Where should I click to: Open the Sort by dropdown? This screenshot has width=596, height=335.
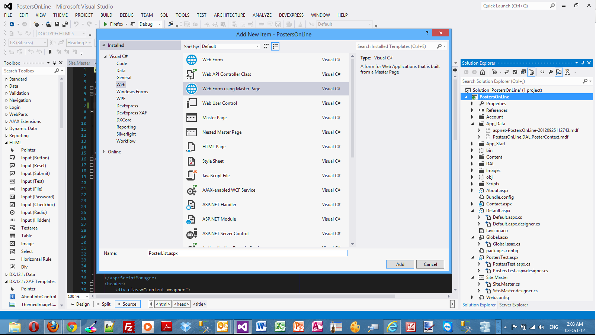230,46
